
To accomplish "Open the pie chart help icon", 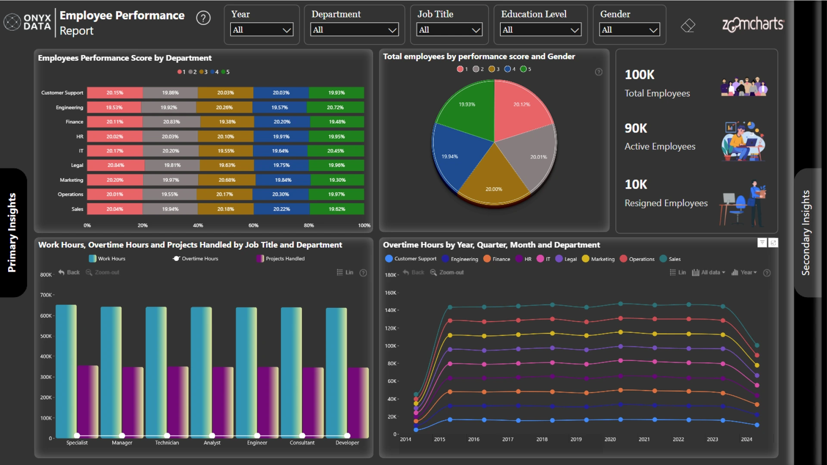I will 599,72.
